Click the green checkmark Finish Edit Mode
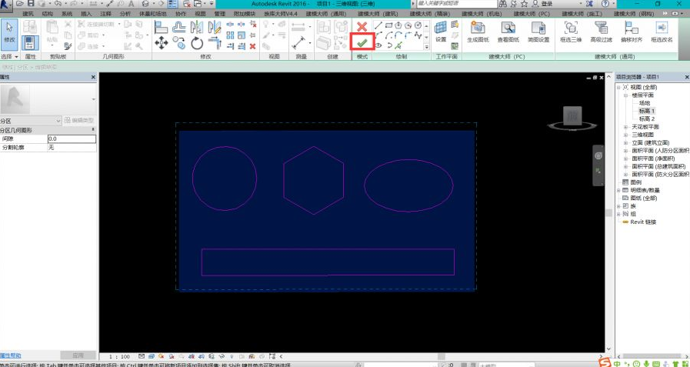This screenshot has width=690, height=367. coord(362,43)
